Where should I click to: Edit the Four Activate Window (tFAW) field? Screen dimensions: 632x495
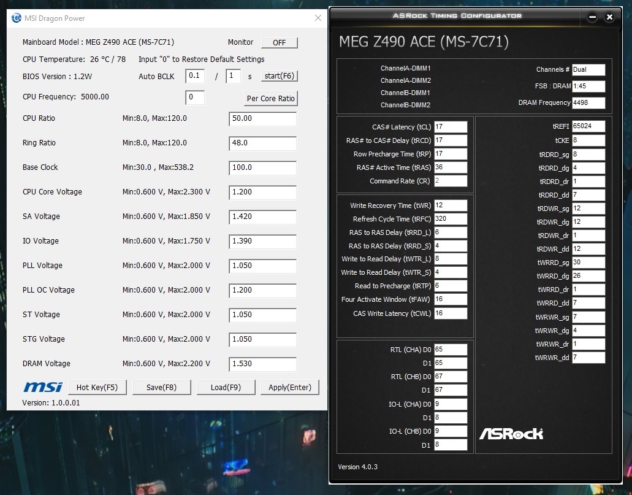coord(451,299)
